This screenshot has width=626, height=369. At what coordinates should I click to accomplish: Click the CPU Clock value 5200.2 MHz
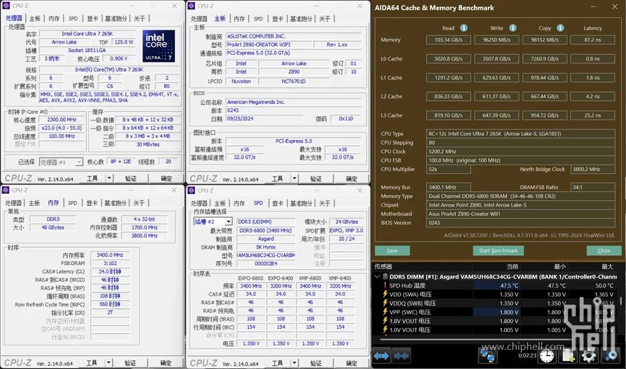click(x=521, y=152)
